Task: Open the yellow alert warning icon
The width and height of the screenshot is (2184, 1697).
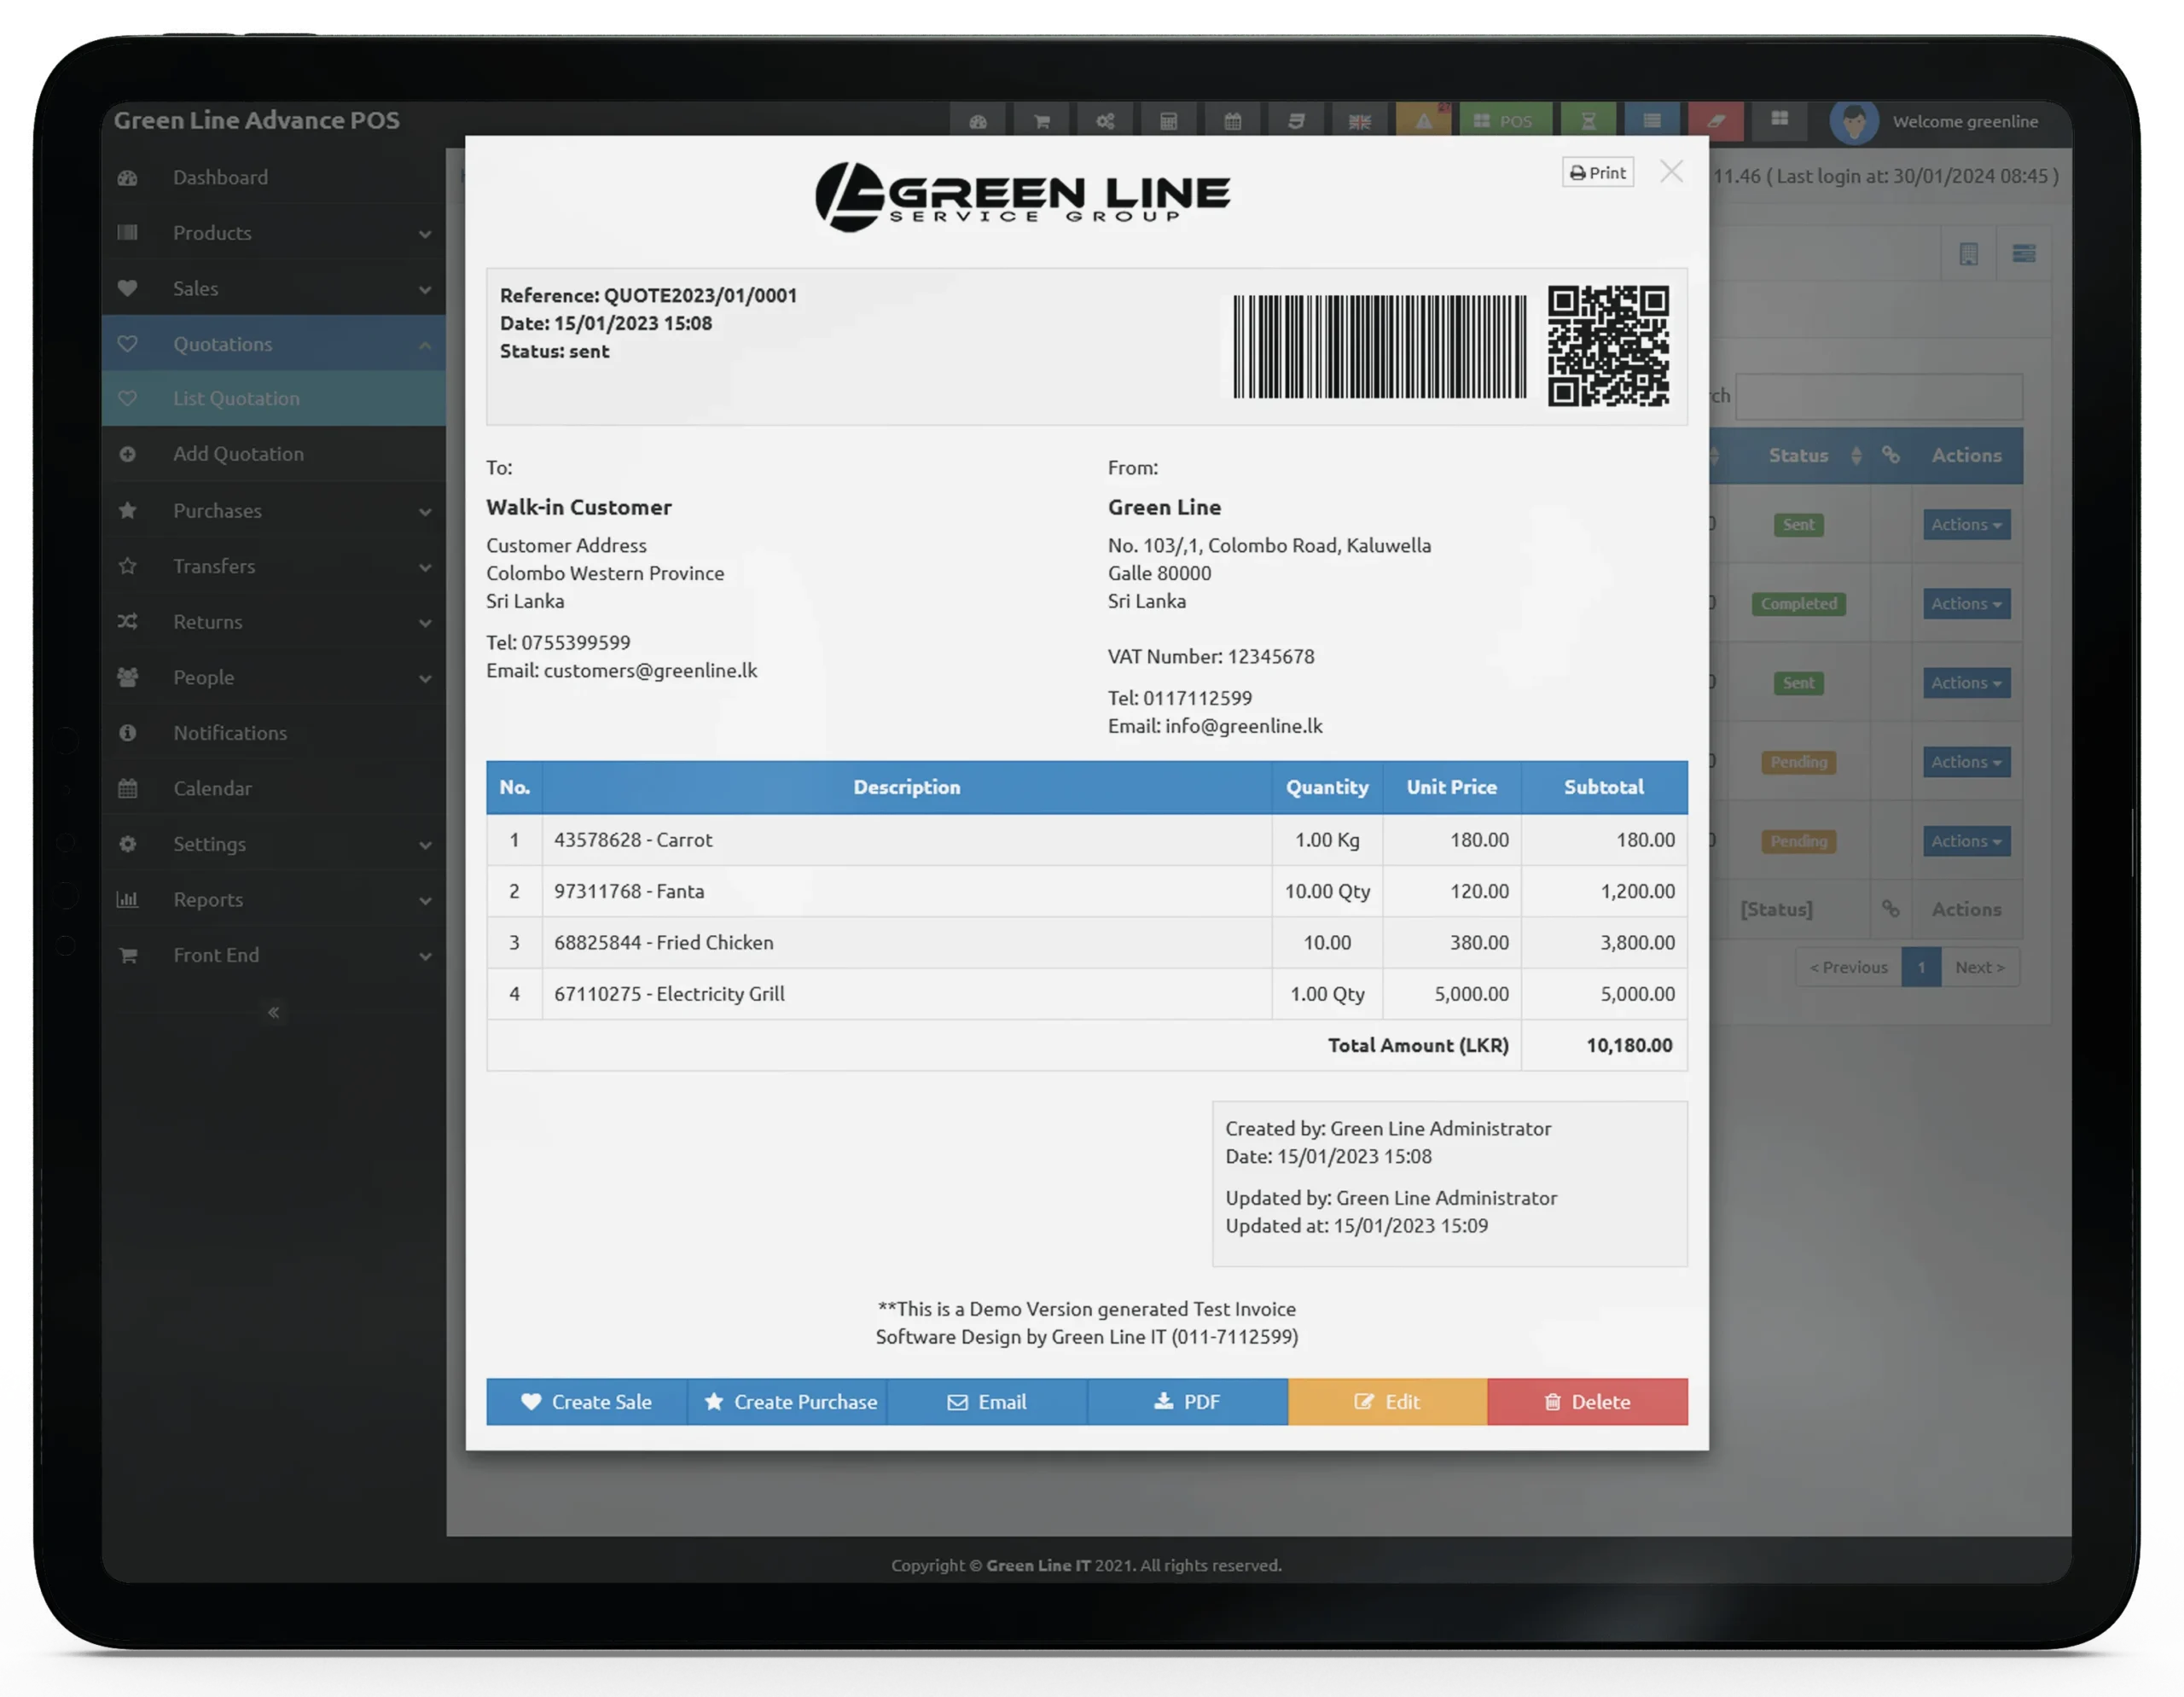Action: (1423, 121)
